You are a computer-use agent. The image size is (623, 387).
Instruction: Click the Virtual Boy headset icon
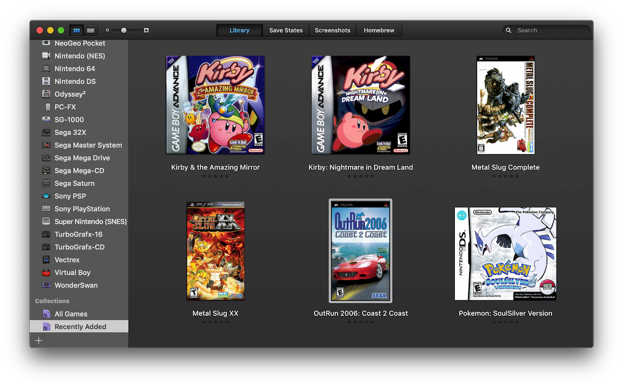coord(46,272)
